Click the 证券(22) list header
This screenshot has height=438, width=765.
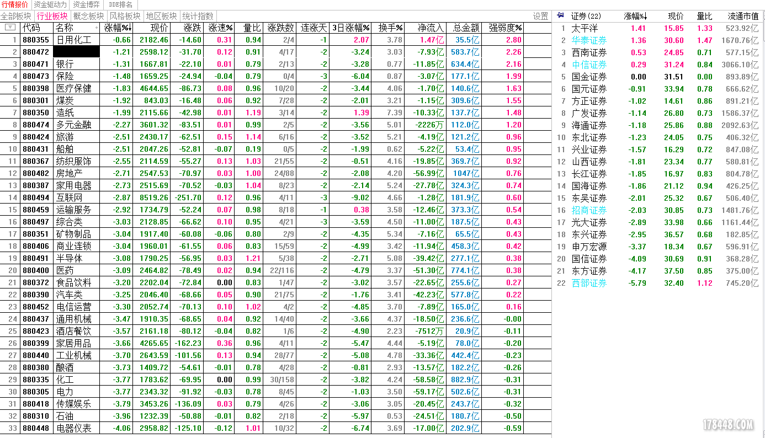pos(586,16)
